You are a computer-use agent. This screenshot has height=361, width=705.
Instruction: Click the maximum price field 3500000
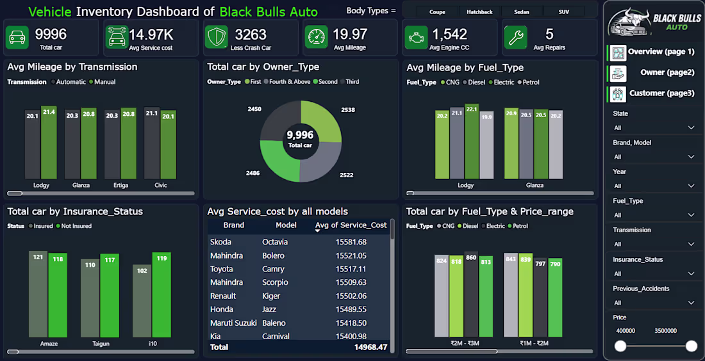(x=665, y=331)
